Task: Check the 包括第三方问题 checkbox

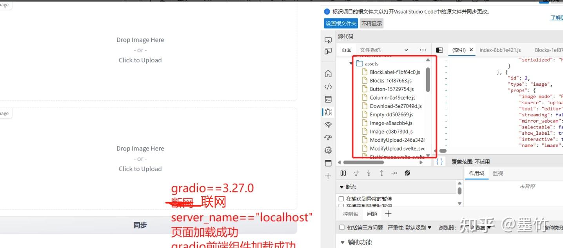Action: point(341,227)
